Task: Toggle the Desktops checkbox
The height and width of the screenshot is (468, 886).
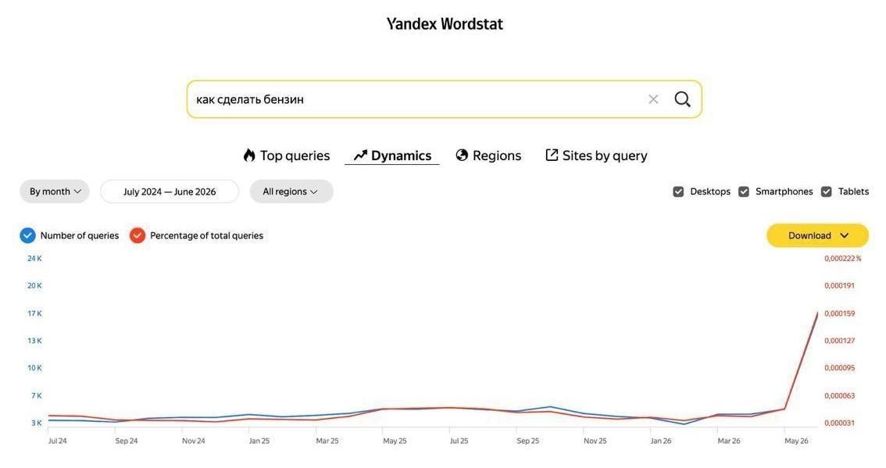Action: pos(678,191)
